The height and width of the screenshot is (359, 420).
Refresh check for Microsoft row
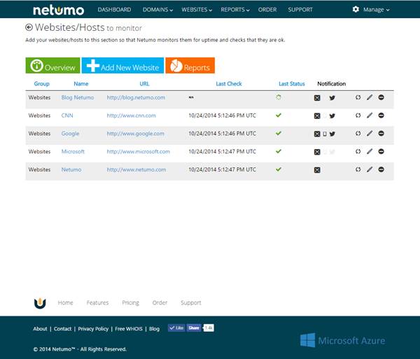click(x=358, y=152)
